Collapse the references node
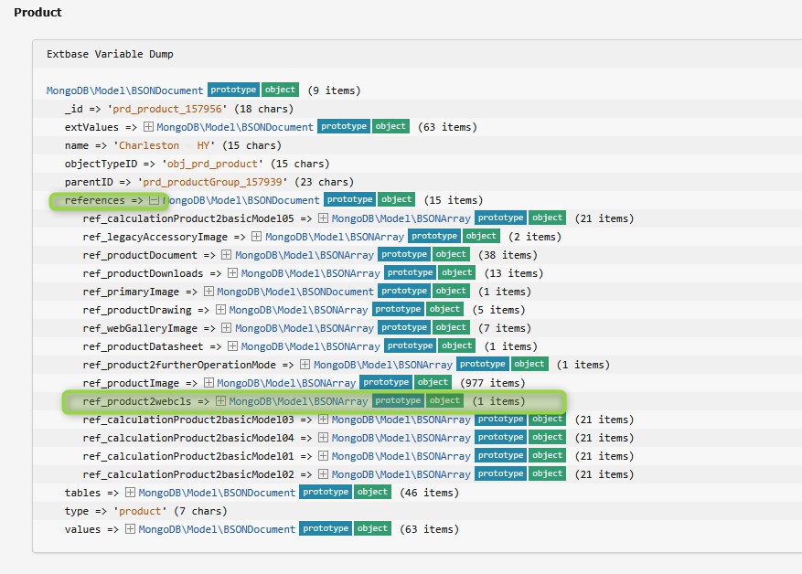 coord(155,200)
